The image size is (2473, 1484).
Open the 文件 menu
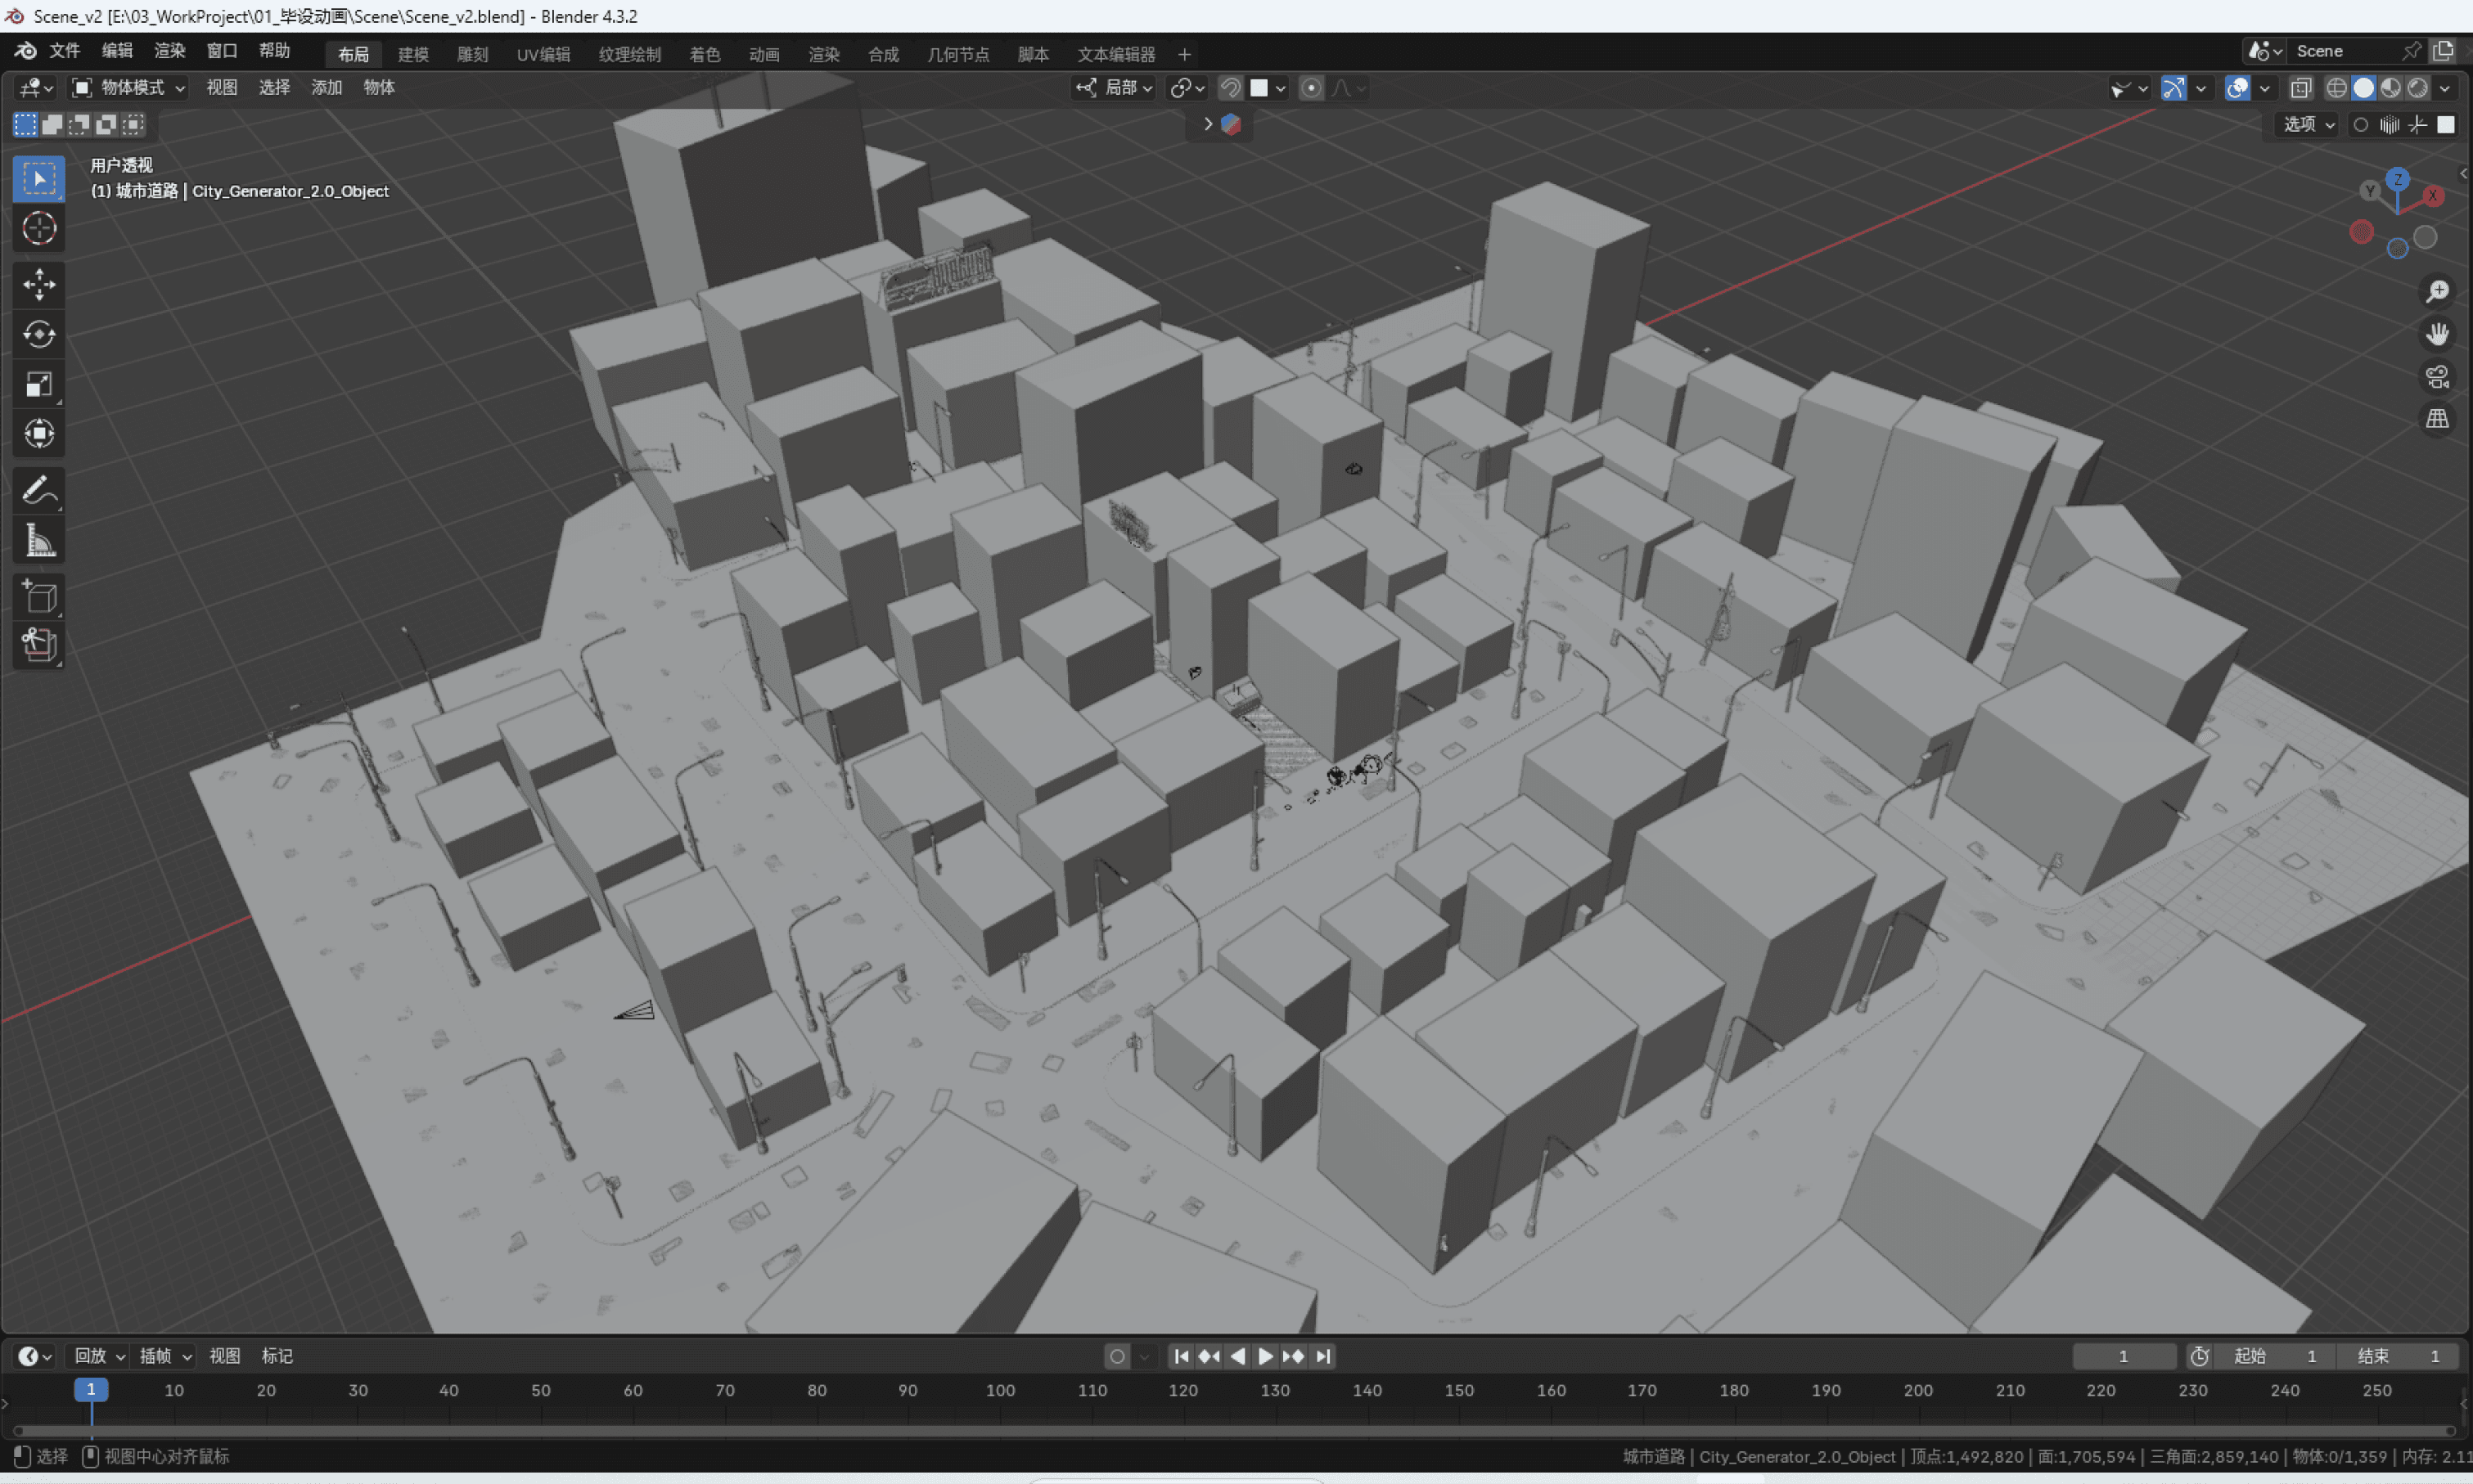tap(64, 51)
